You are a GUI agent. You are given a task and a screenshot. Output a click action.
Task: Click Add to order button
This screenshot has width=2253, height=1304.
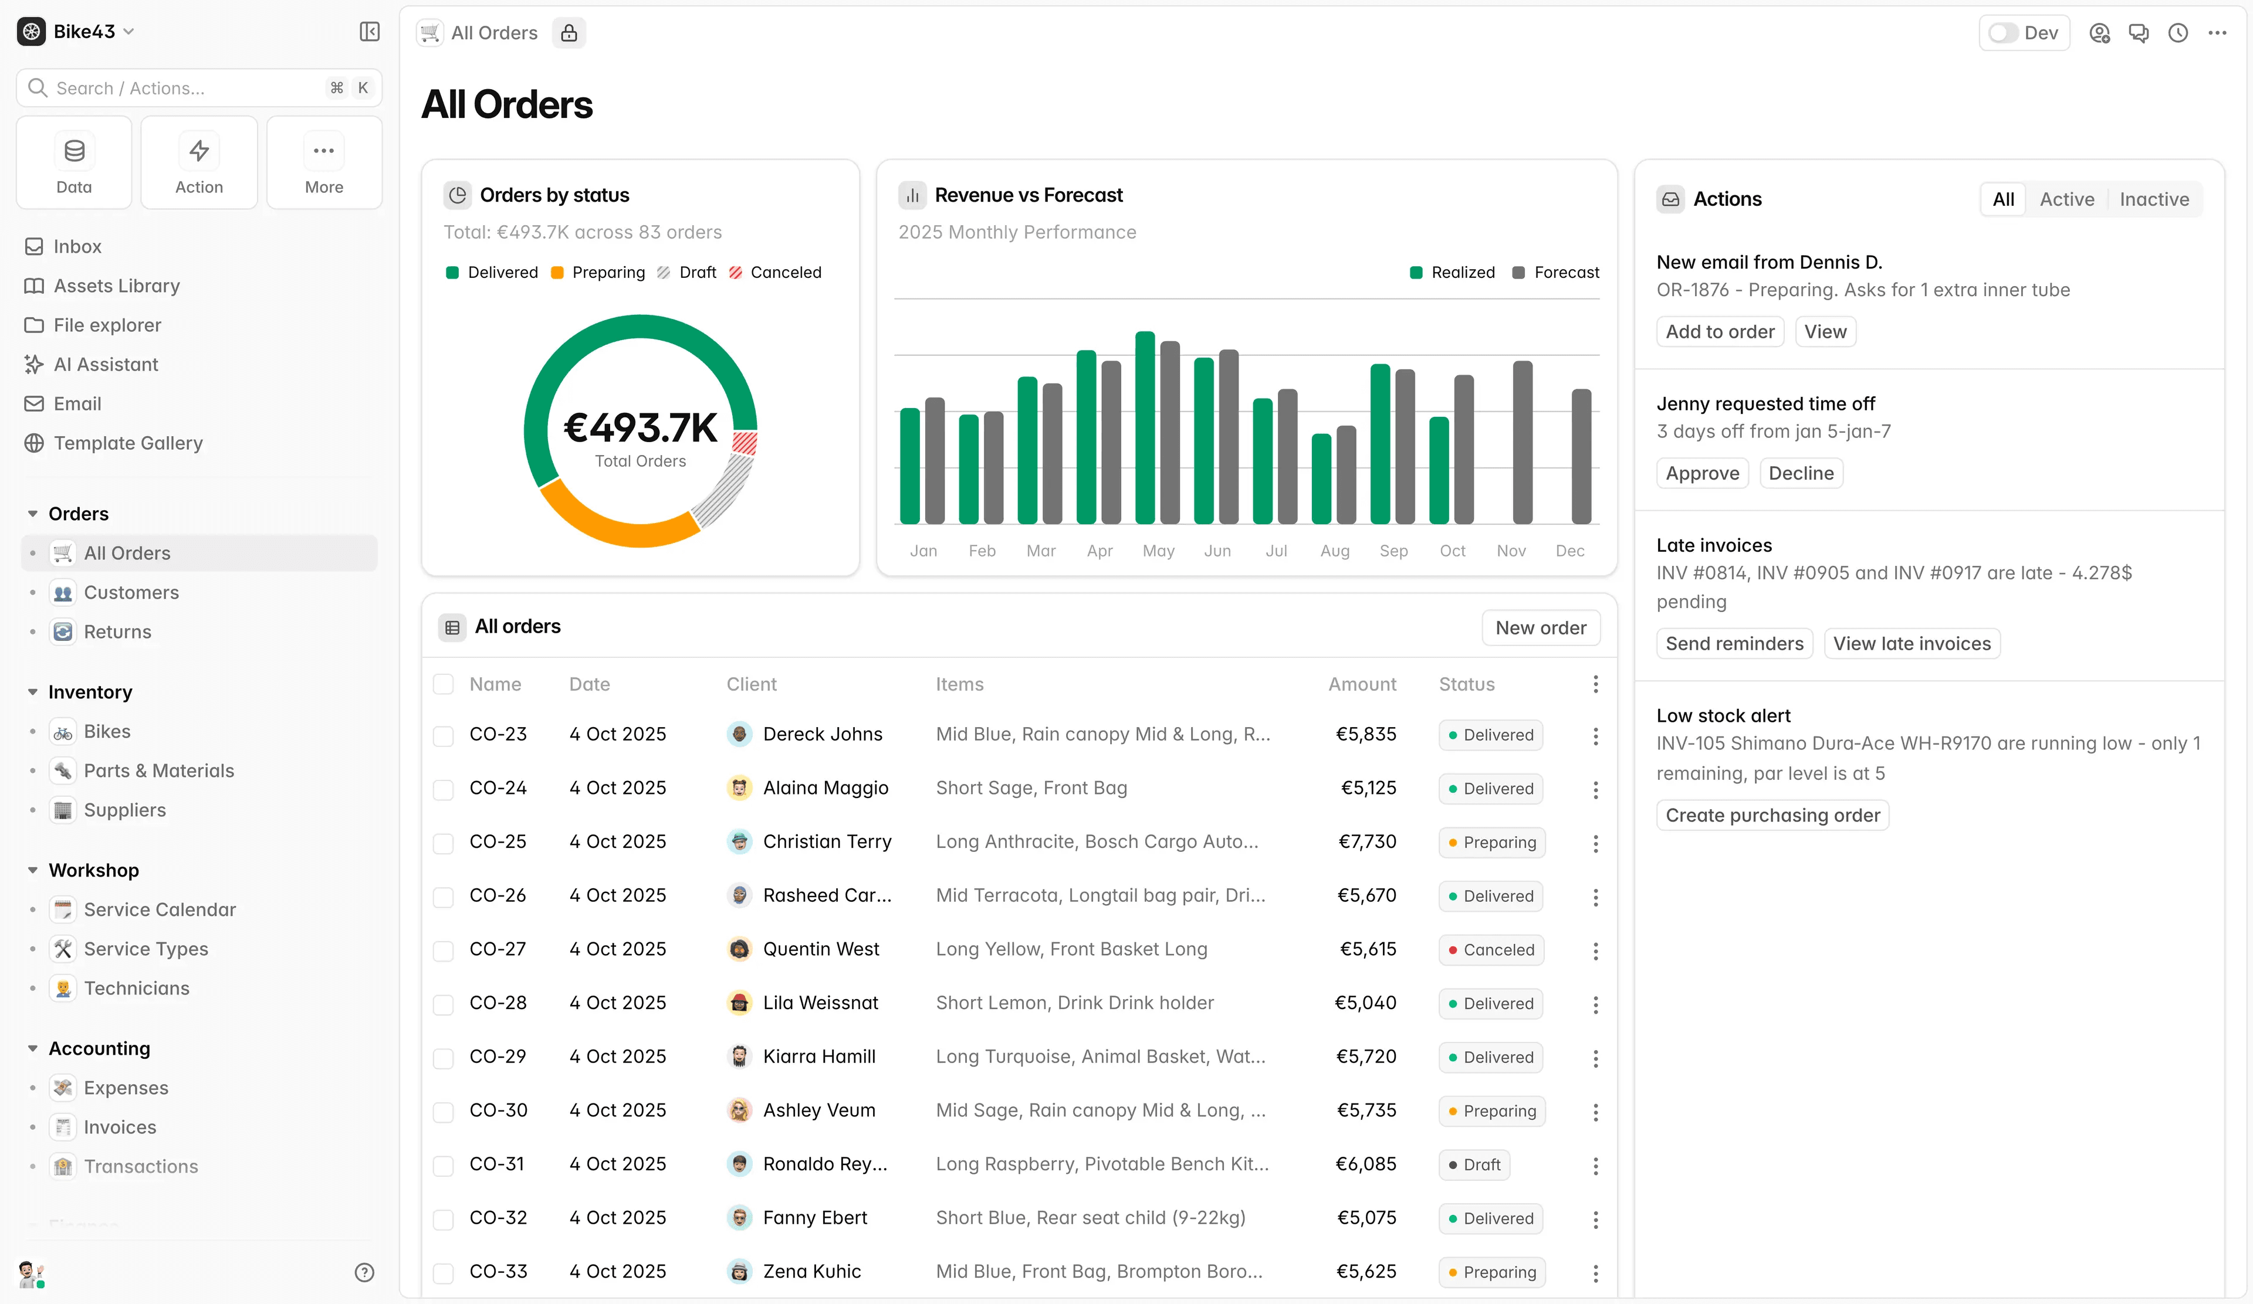[x=1719, y=331]
